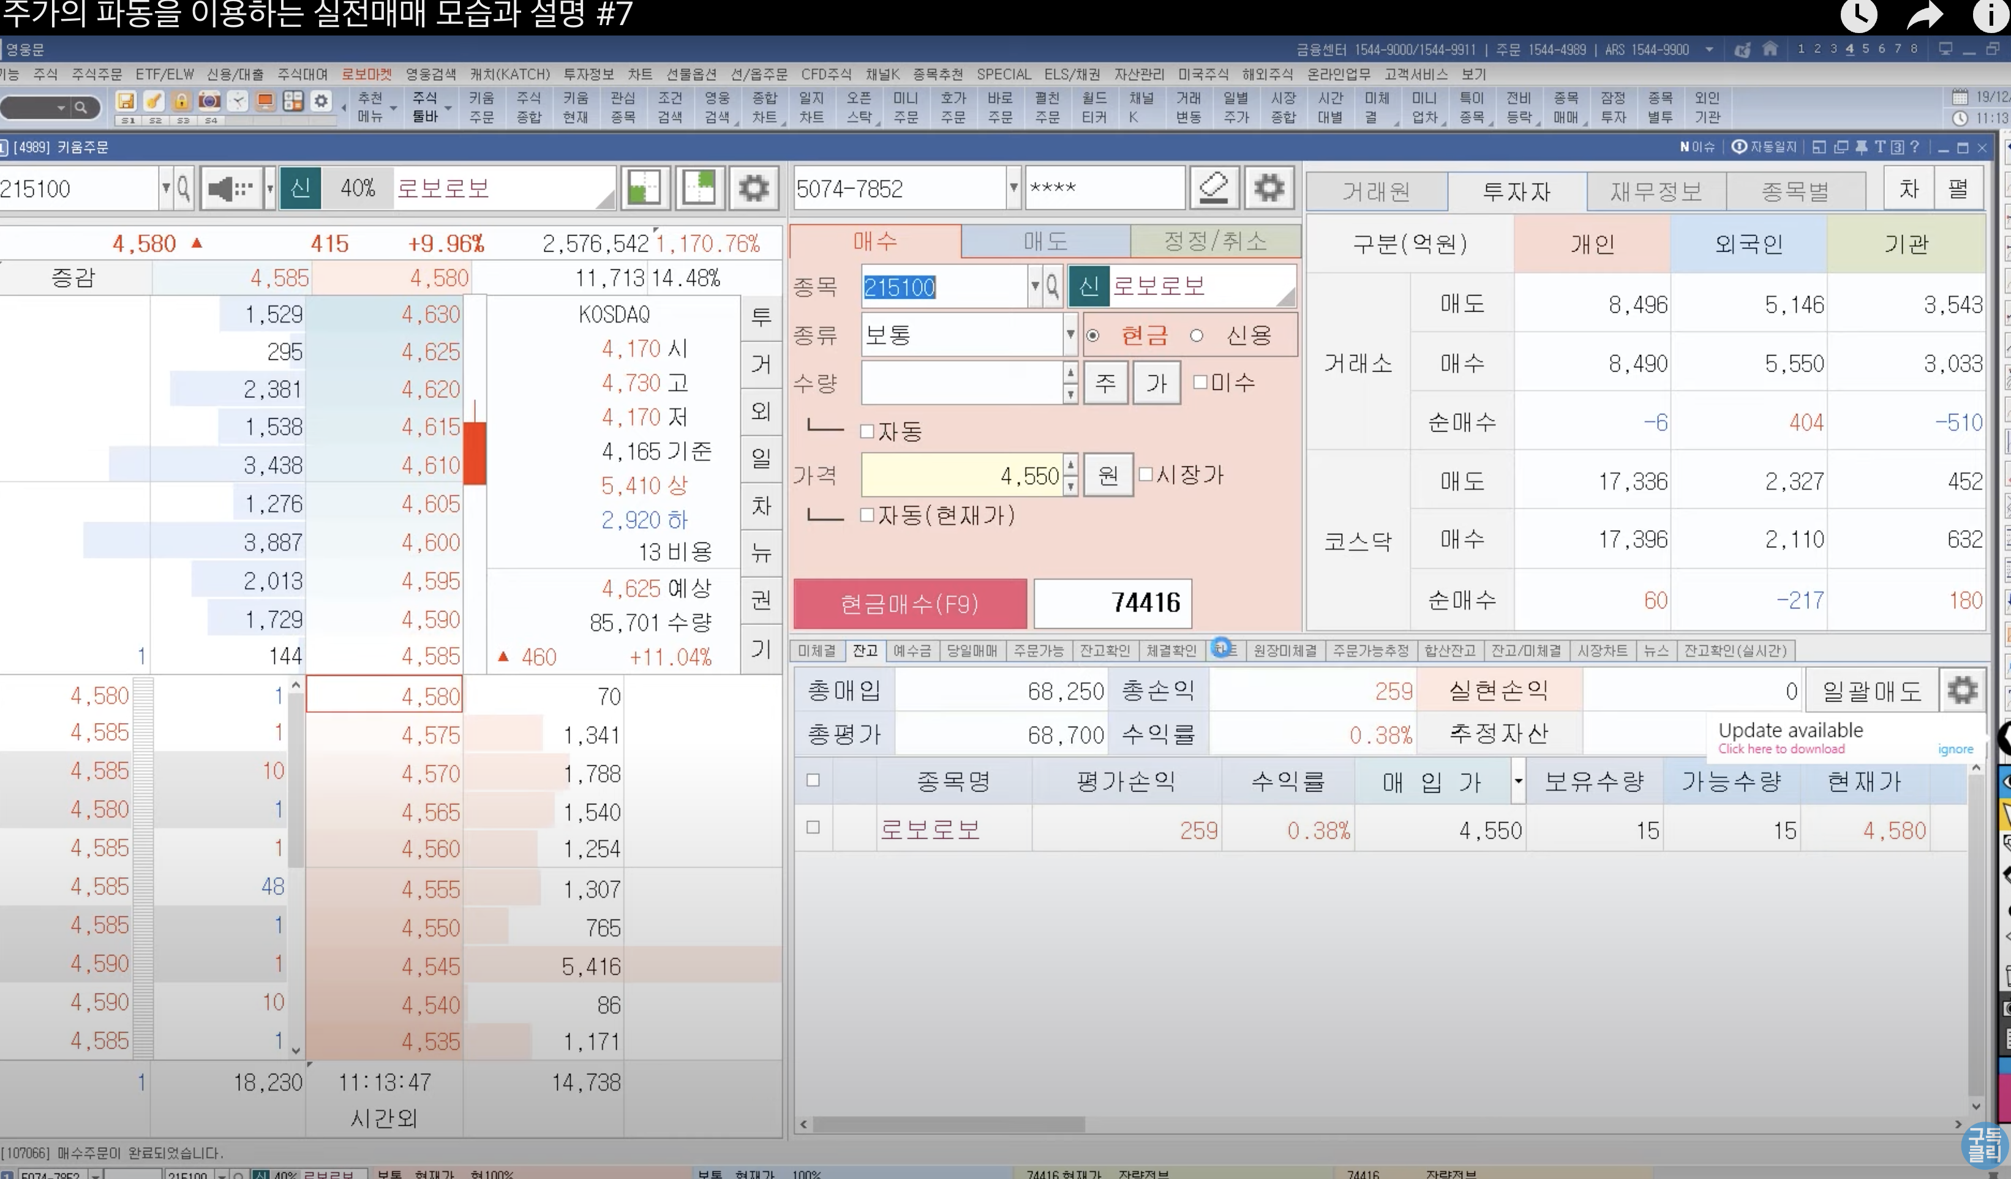Screen dimensions: 2011x1179
Task: Click the calculator icon in top toolbar
Action: (293, 101)
